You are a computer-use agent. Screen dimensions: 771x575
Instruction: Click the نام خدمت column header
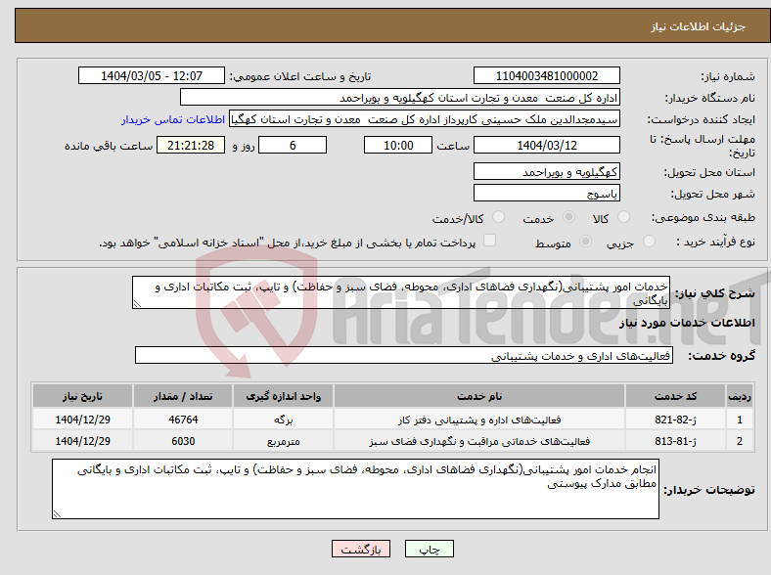pyautogui.click(x=479, y=396)
